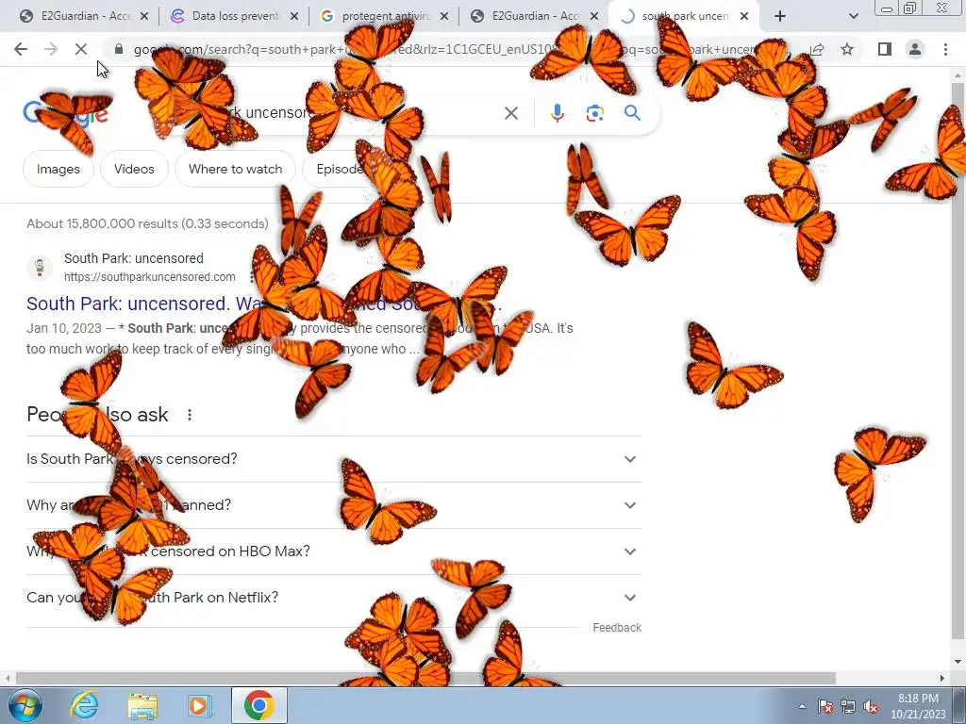Click the horizontal scrollbar right arrow

pyautogui.click(x=942, y=678)
